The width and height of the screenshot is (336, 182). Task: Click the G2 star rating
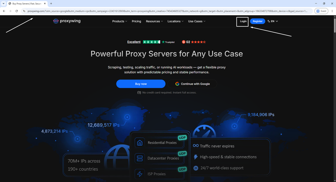(198, 42)
